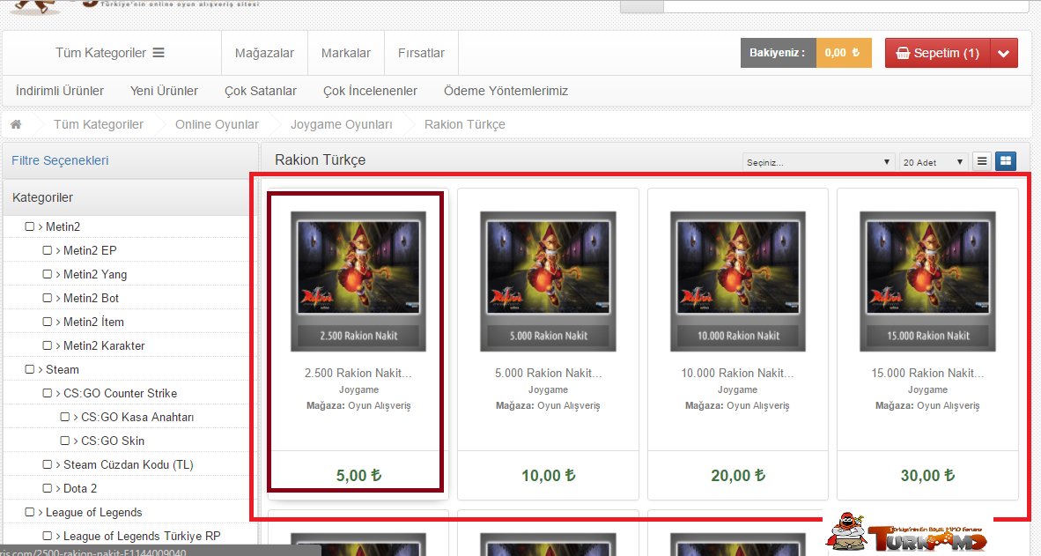Go to İndirimli Ürünler section
1041x556 pixels.
(60, 91)
